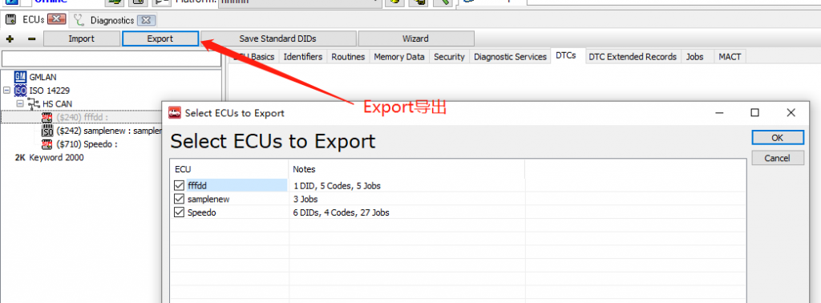Uncheck the samplenew ECU checkbox

tap(180, 199)
